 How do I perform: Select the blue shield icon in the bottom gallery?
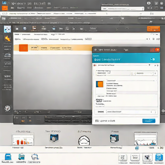tap(54, 138)
